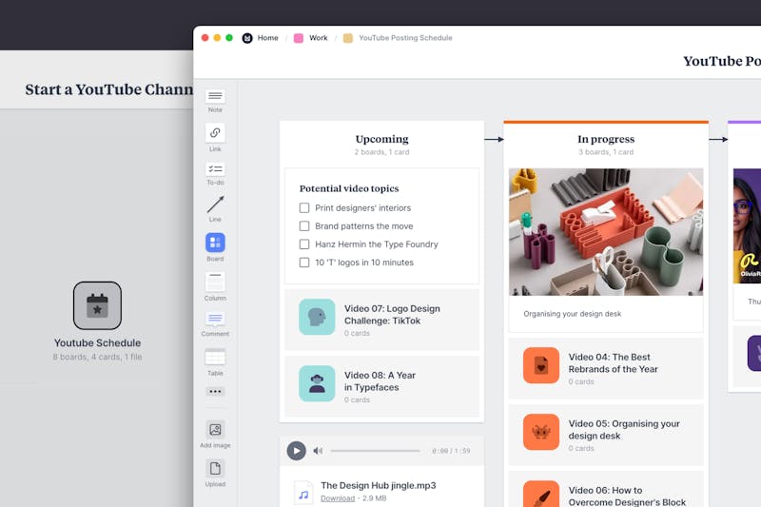Select the Link tool
Image resolution: width=761 pixels, height=507 pixels.
[x=215, y=133]
